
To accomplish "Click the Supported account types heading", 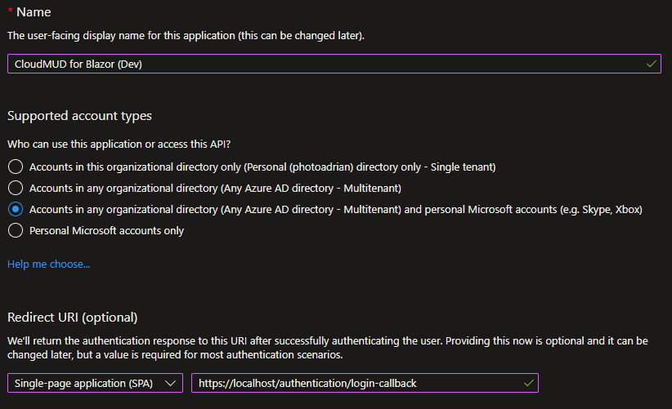I will point(79,116).
